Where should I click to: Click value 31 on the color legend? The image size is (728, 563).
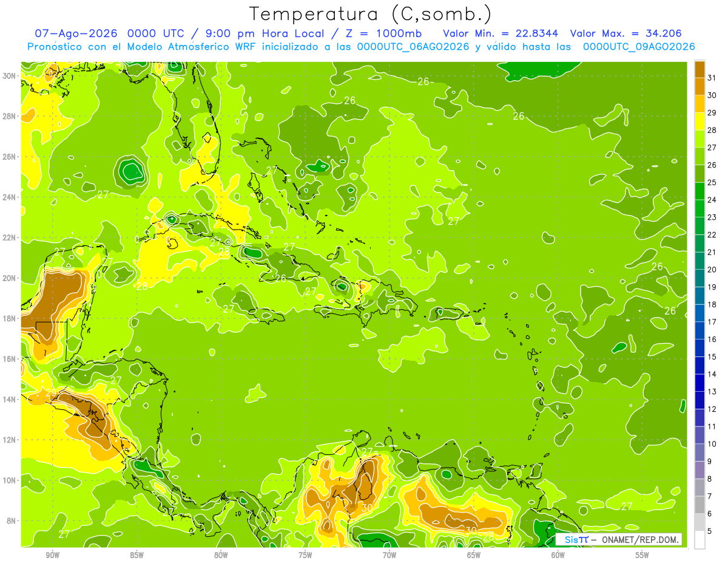712,78
